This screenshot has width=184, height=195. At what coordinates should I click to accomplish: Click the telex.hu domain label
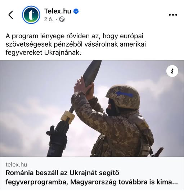(x=16, y=165)
